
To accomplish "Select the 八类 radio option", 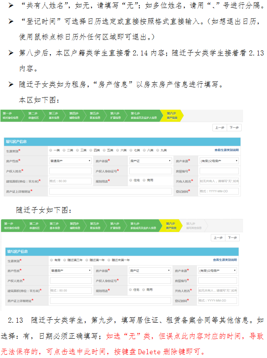I will [144, 150].
